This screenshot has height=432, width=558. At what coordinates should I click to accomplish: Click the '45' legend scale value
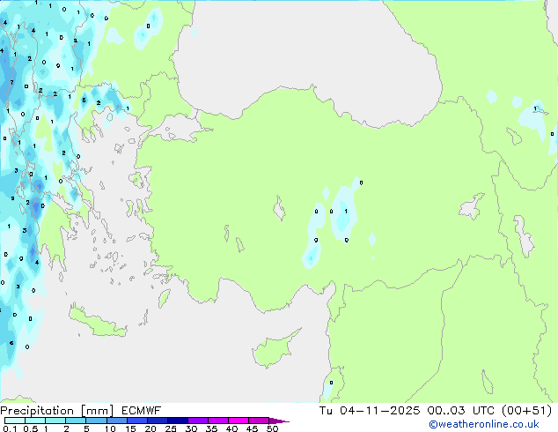[252, 428]
